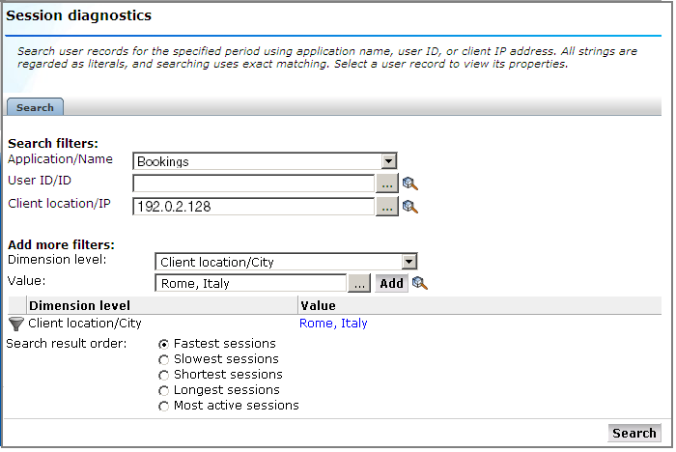Focus the User ID/ID input field
The height and width of the screenshot is (452, 676).
[x=253, y=184]
